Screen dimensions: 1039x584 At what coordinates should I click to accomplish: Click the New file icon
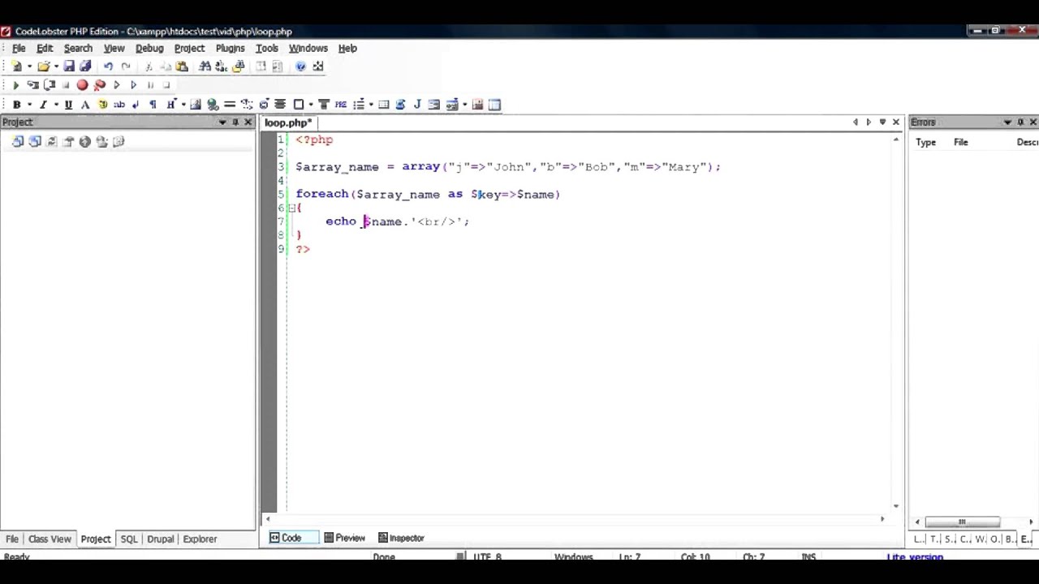16,67
